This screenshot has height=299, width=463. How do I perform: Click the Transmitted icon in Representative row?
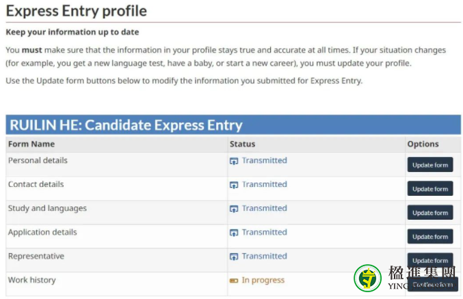(234, 257)
